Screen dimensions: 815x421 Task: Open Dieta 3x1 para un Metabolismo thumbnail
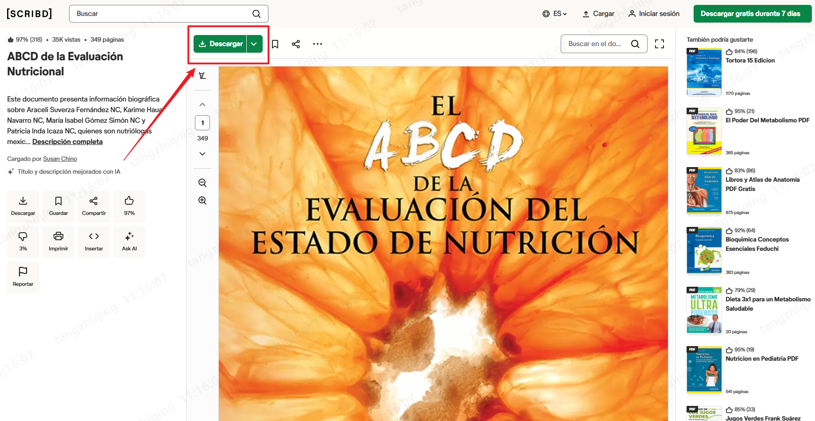coord(704,310)
